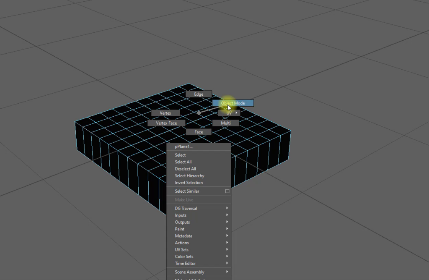
Task: Open the UV marking menu option
Action: [229, 113]
